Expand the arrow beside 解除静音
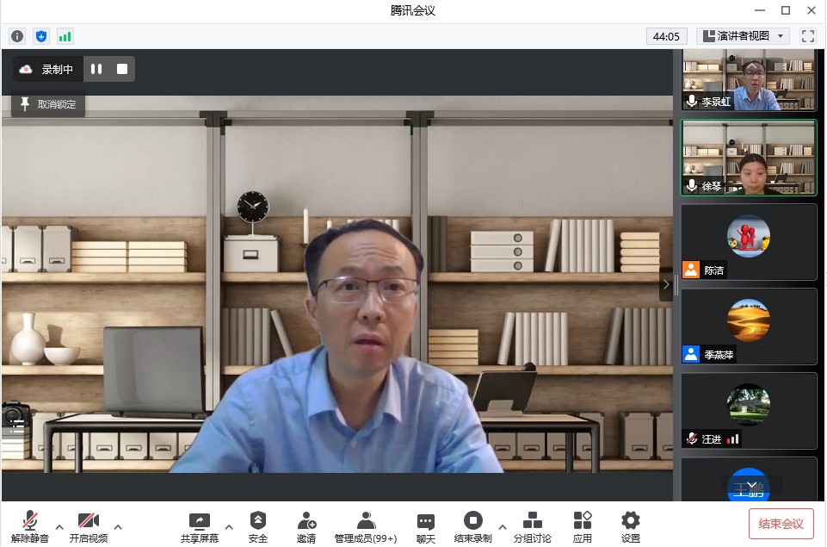The image size is (827, 547). click(59, 526)
